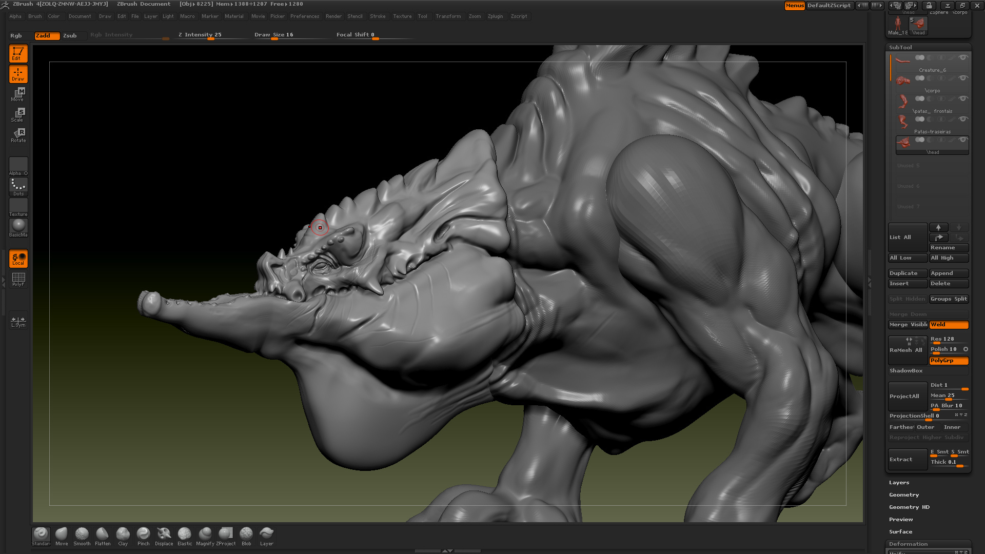
Task: Open the Material menu
Action: [234, 16]
